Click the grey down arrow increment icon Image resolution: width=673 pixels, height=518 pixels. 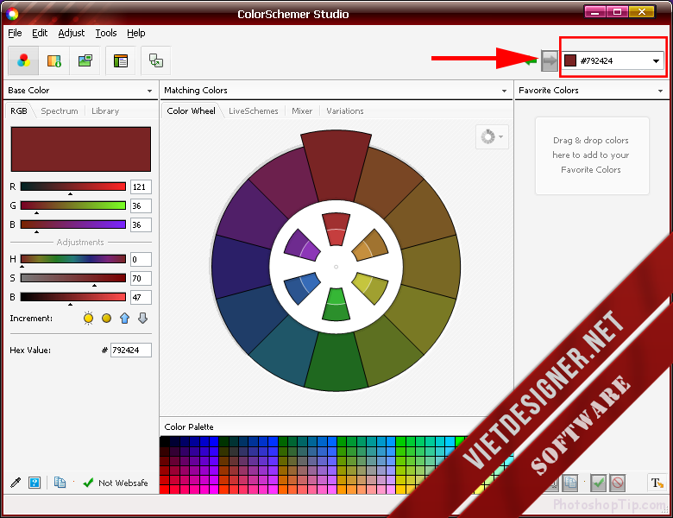pyautogui.click(x=143, y=319)
